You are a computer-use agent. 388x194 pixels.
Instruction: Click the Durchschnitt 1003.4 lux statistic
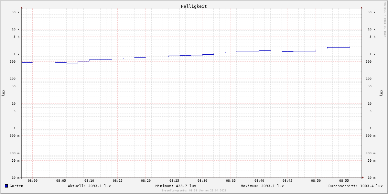pos(355,186)
